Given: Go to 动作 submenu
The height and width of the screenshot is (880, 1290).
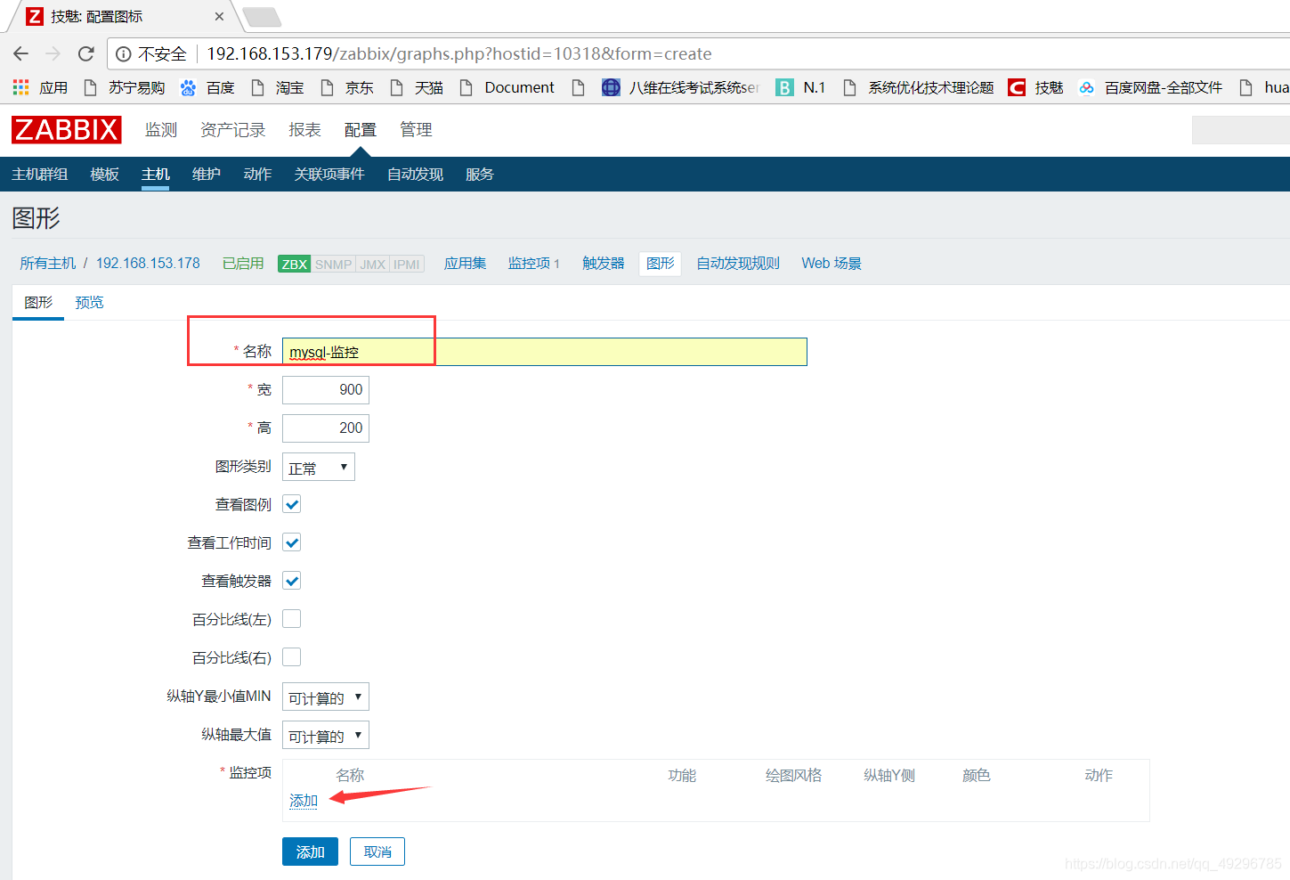Looking at the screenshot, I should point(258,175).
